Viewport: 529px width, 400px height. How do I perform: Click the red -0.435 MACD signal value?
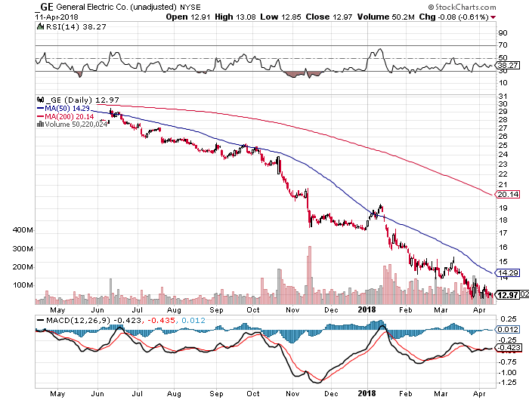tap(160, 321)
